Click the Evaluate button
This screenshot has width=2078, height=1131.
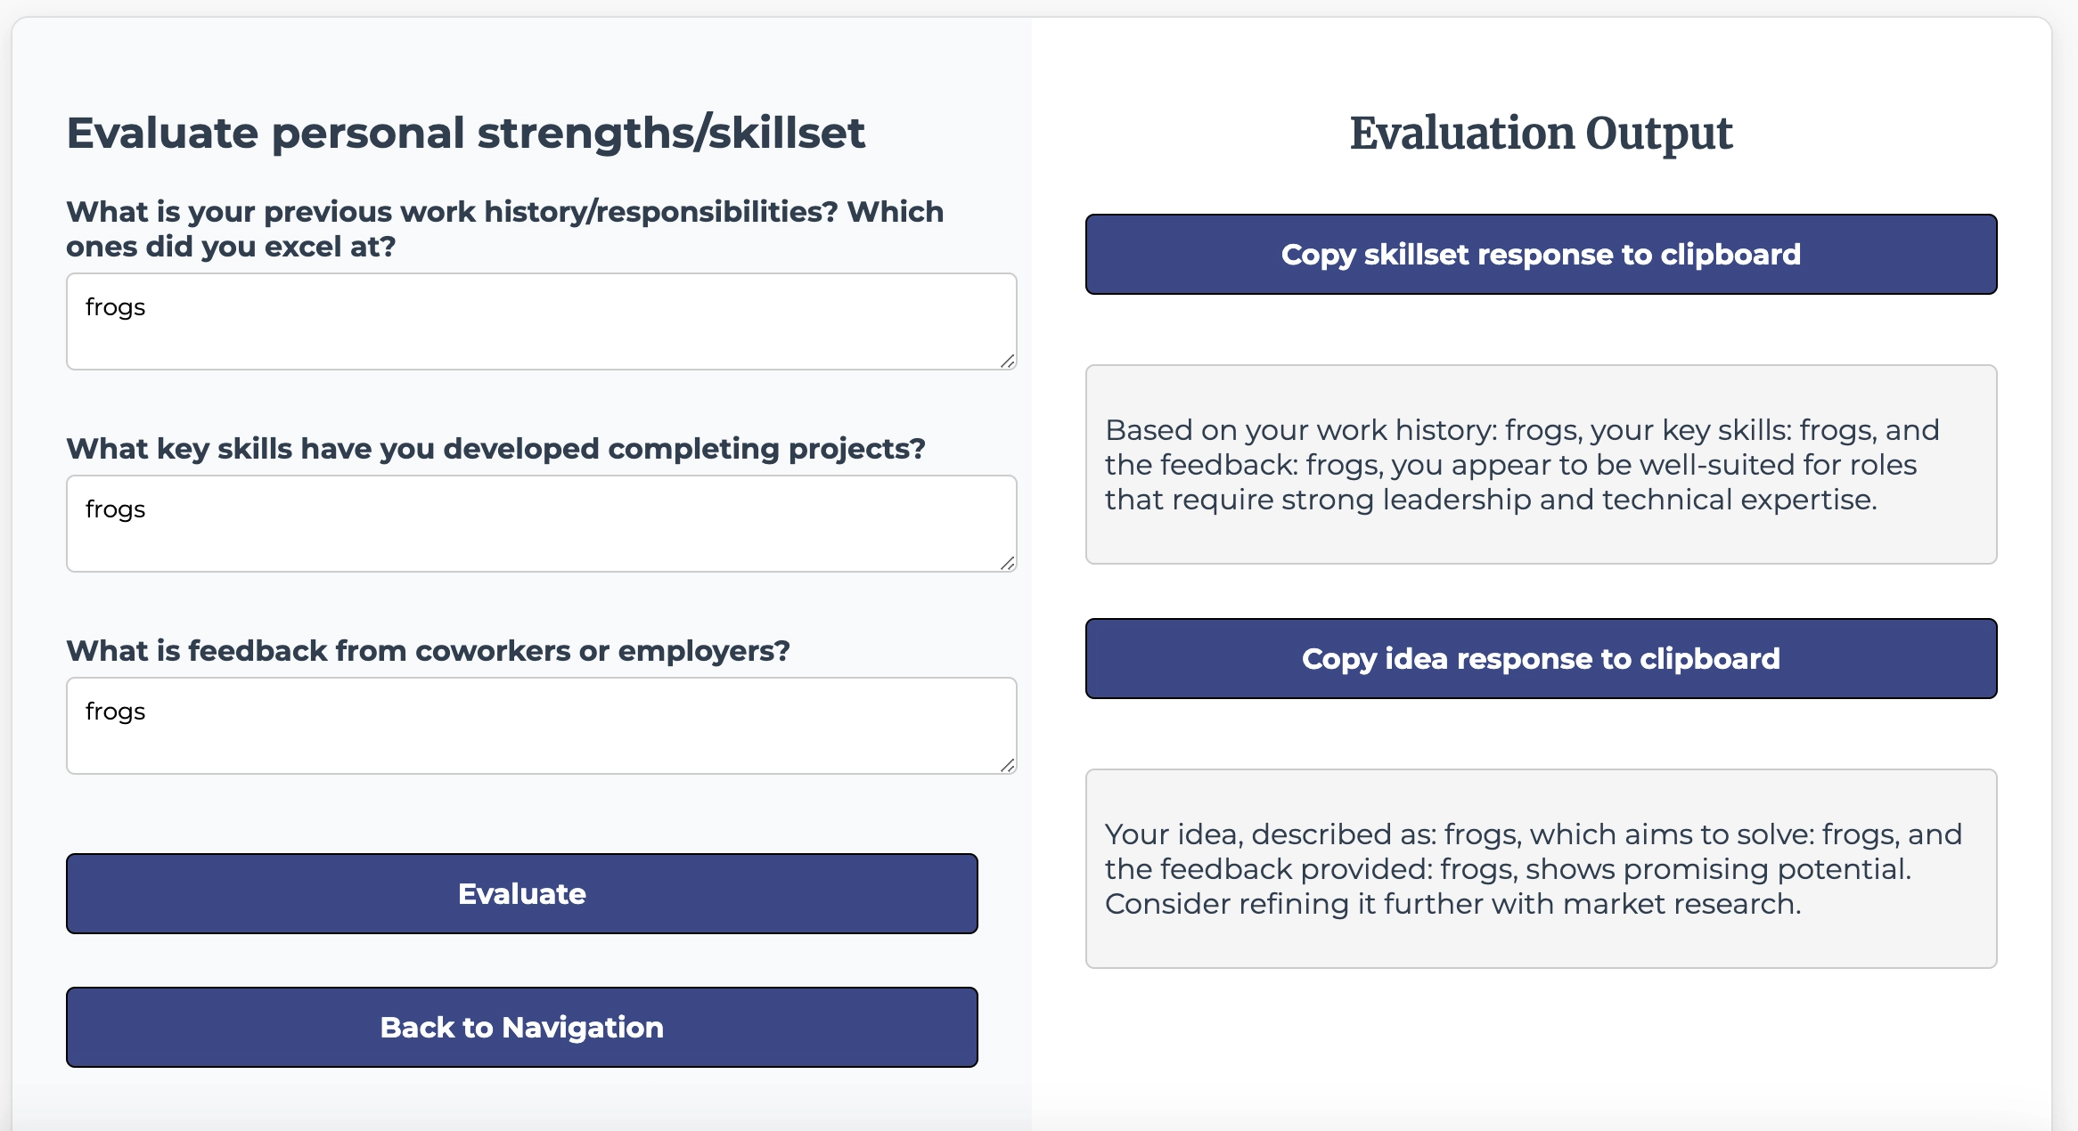(x=522, y=893)
